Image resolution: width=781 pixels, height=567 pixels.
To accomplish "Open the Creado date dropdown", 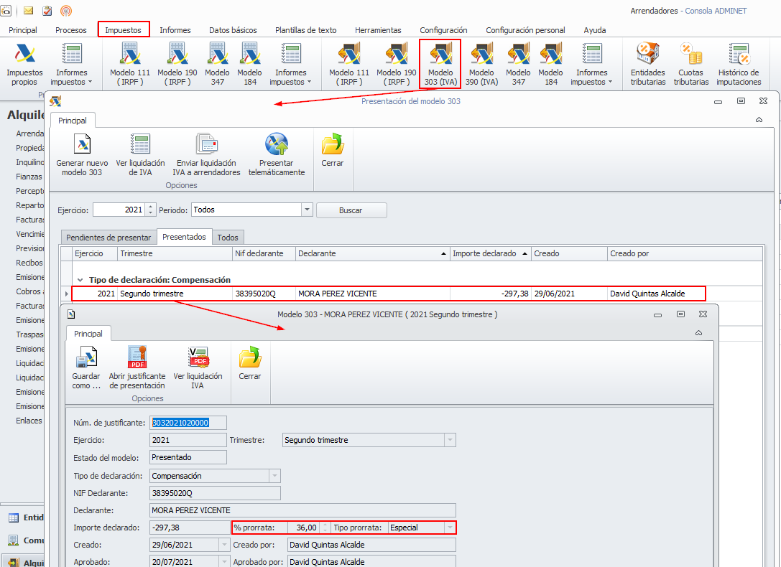I will [x=225, y=545].
